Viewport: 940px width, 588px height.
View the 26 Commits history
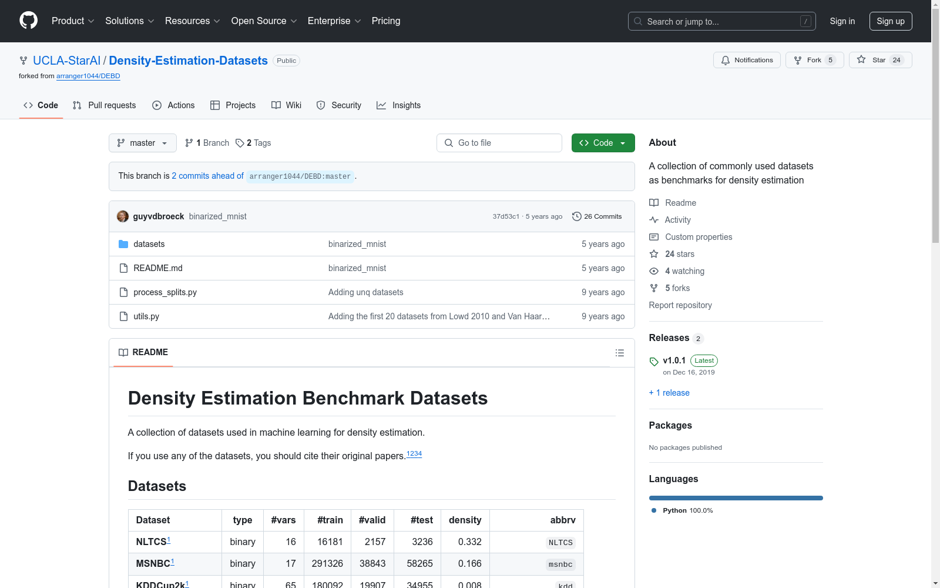[x=597, y=216]
